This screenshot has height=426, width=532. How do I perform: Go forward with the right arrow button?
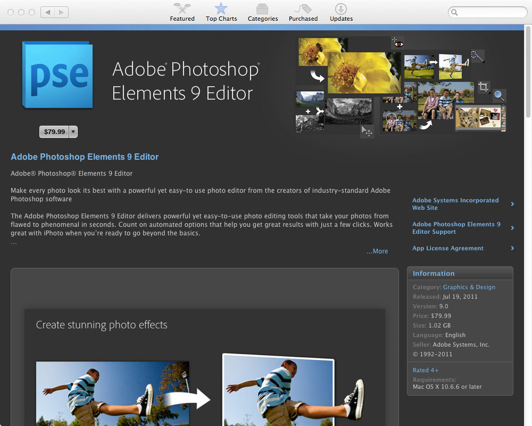pos(61,12)
